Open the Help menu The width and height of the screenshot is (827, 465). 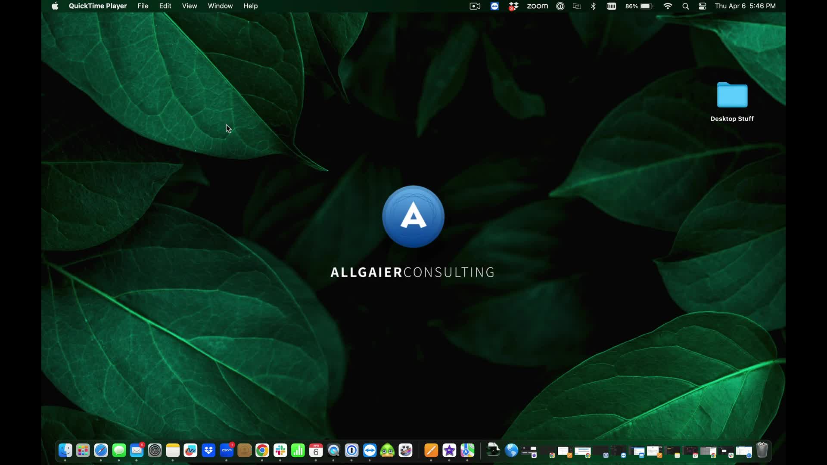point(250,6)
